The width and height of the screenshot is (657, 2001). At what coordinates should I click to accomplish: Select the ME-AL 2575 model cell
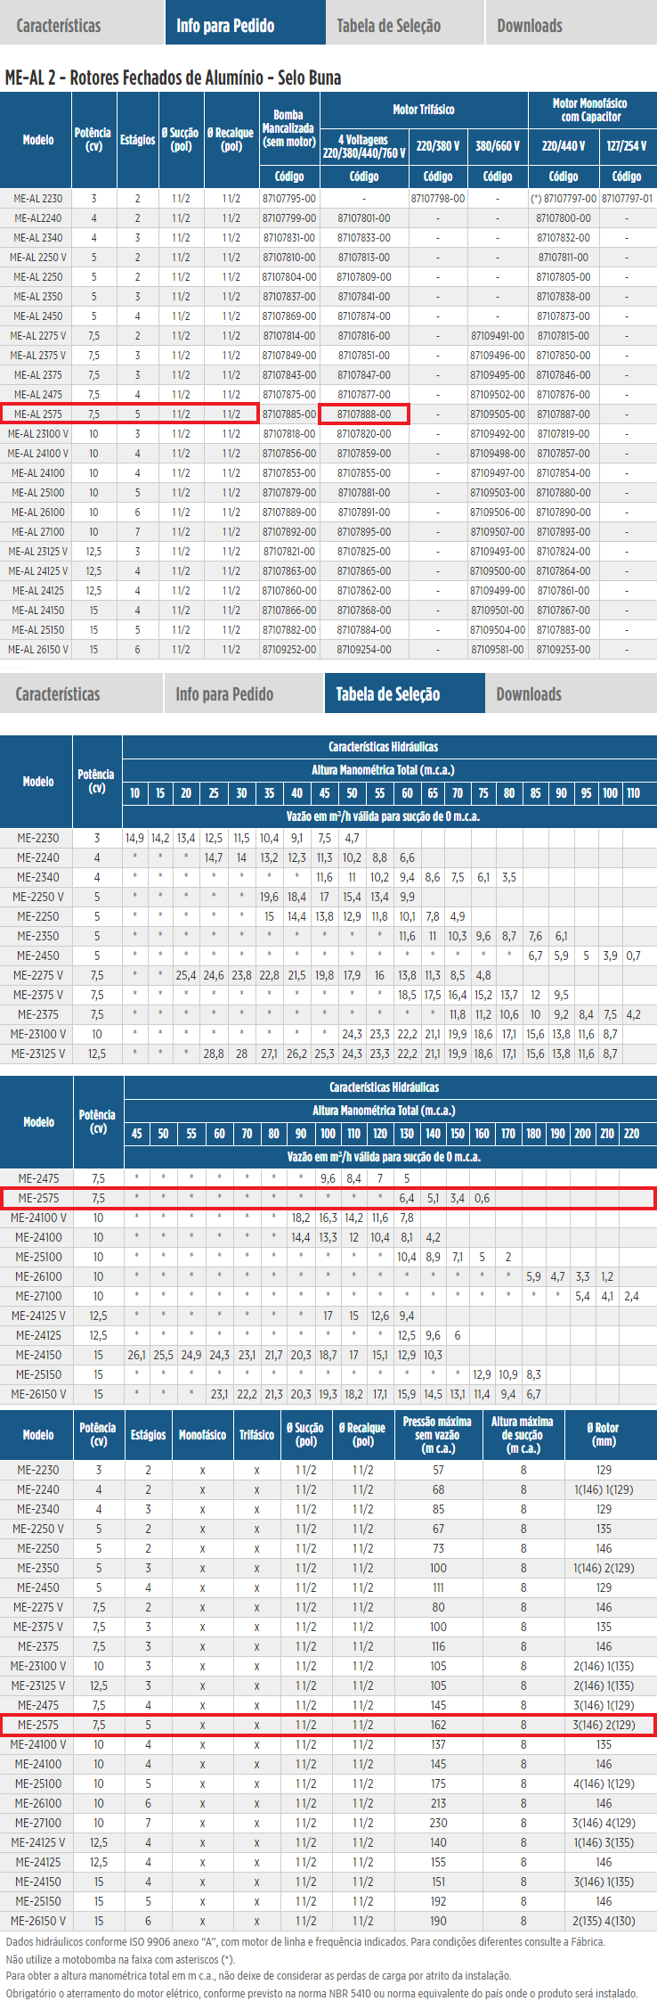[x=38, y=414]
